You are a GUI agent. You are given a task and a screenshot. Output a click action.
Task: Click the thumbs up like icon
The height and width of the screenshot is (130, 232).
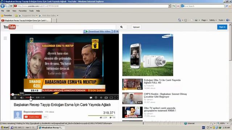(x=101, y=117)
